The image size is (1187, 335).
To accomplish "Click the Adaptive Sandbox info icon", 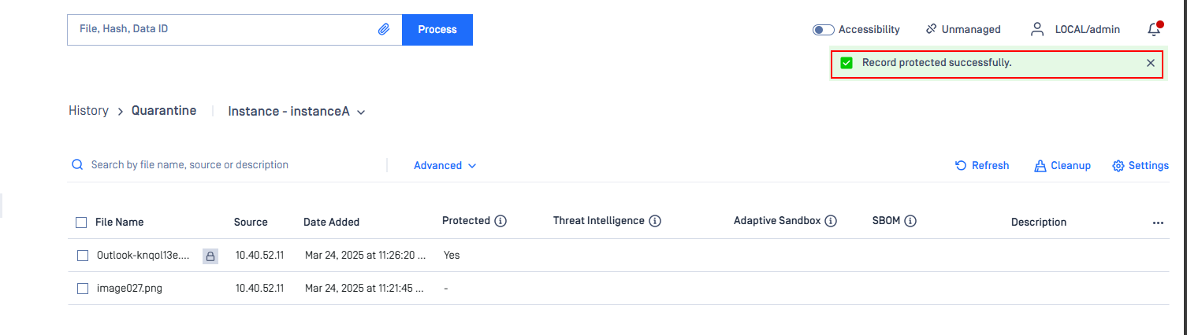I will coord(830,221).
